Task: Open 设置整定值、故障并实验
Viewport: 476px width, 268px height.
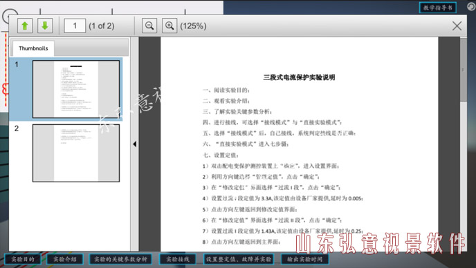Action: tap(239, 259)
